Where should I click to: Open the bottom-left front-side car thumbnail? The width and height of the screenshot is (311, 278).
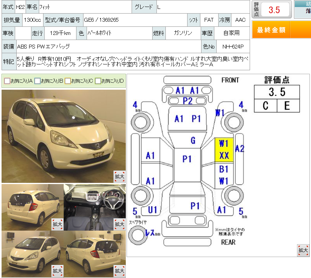click(x=33, y=254)
